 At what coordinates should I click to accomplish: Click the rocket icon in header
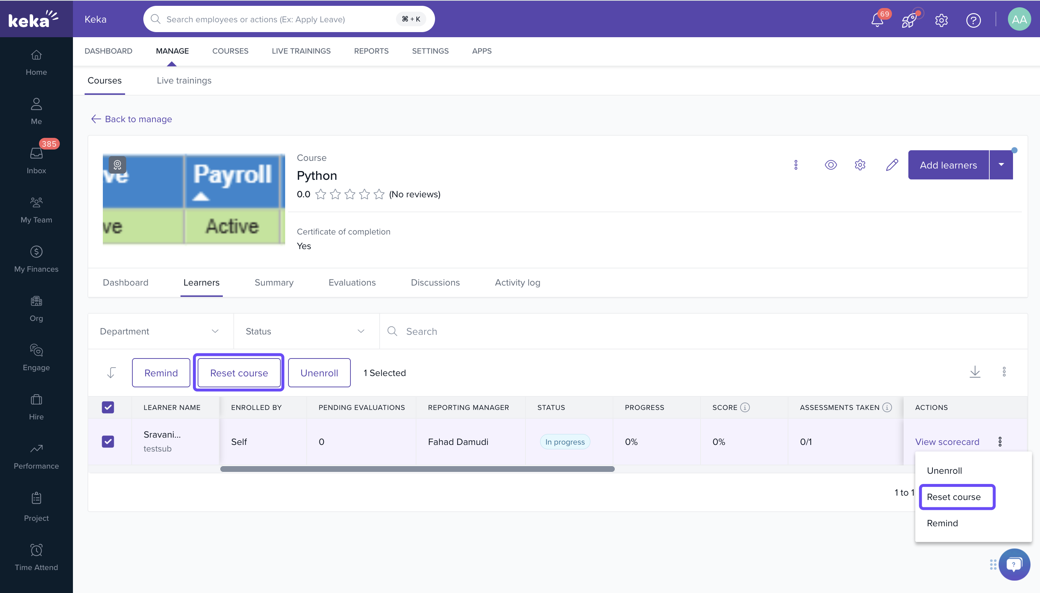tap(909, 20)
